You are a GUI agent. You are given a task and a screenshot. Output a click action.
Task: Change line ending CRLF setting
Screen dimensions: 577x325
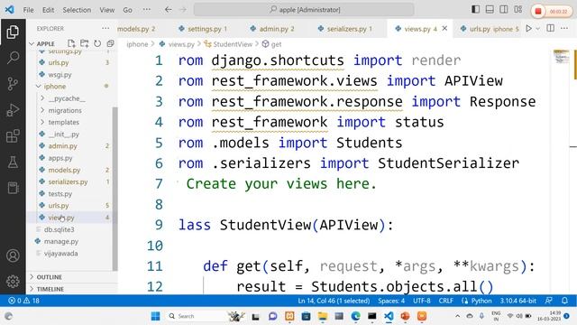[x=445, y=301]
